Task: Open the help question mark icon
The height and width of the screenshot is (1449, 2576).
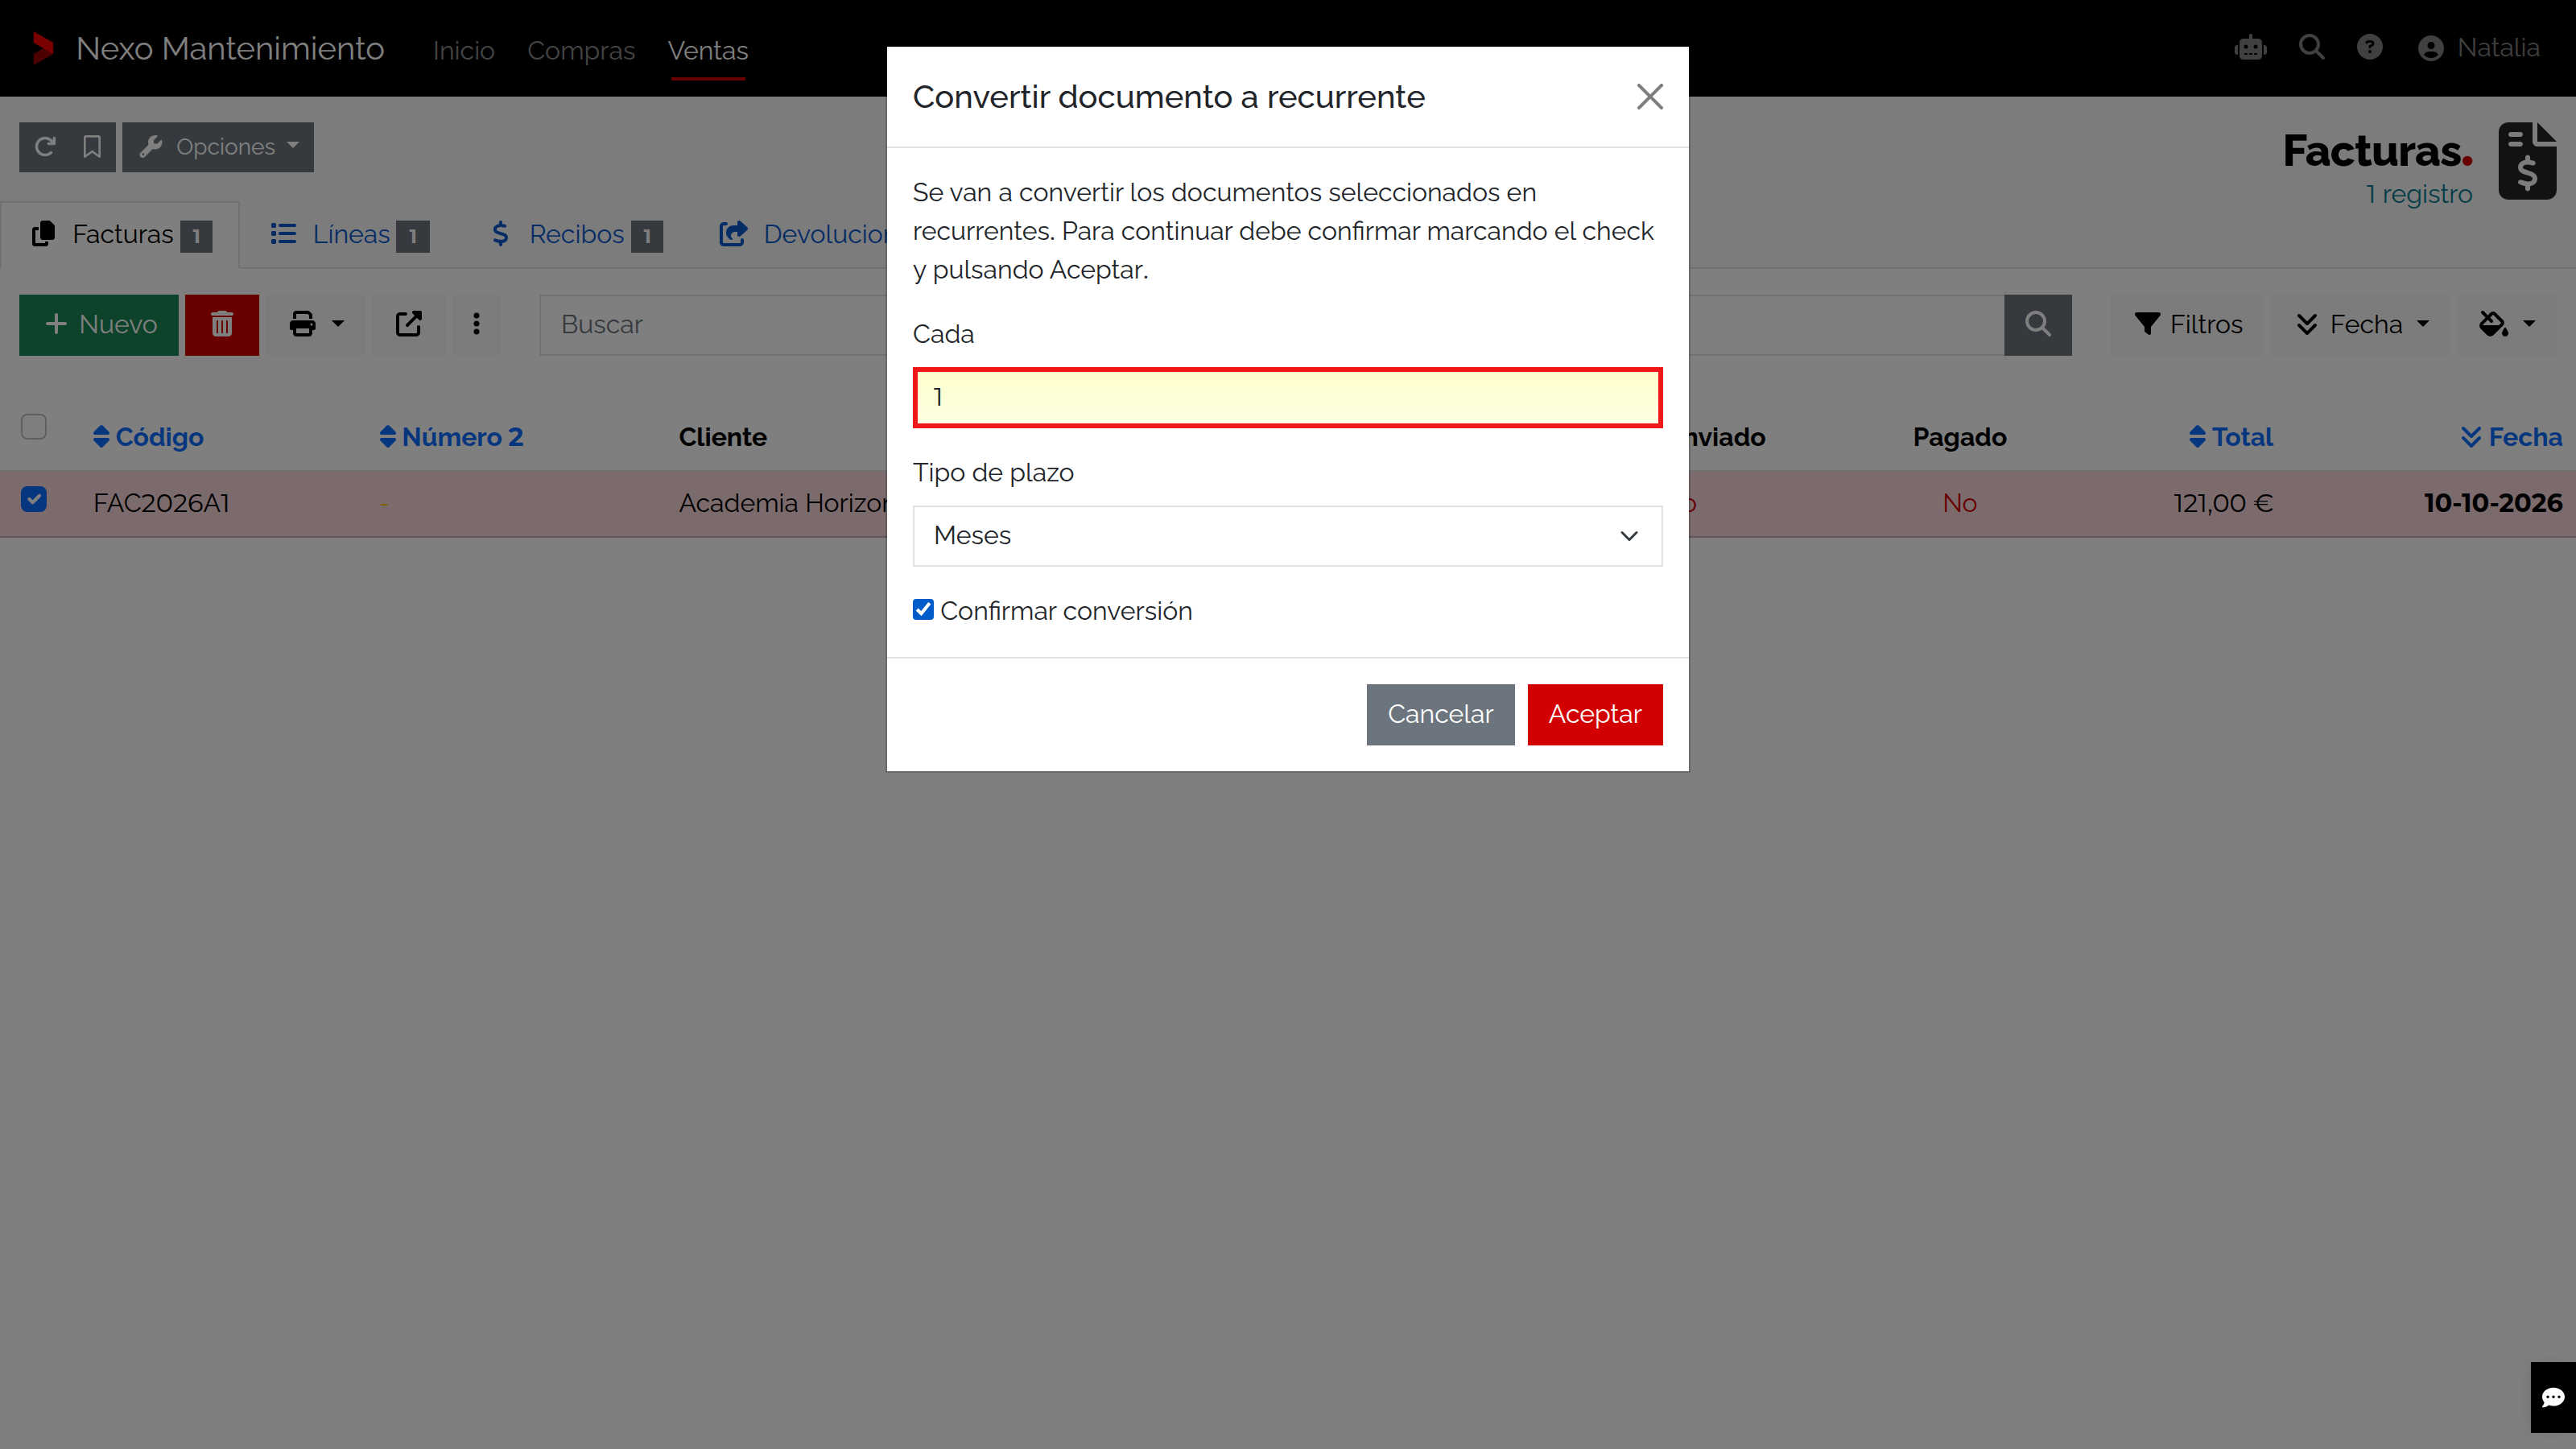Action: click(2369, 48)
